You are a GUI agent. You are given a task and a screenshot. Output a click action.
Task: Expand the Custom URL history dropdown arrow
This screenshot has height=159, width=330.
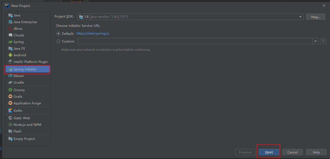[316, 41]
